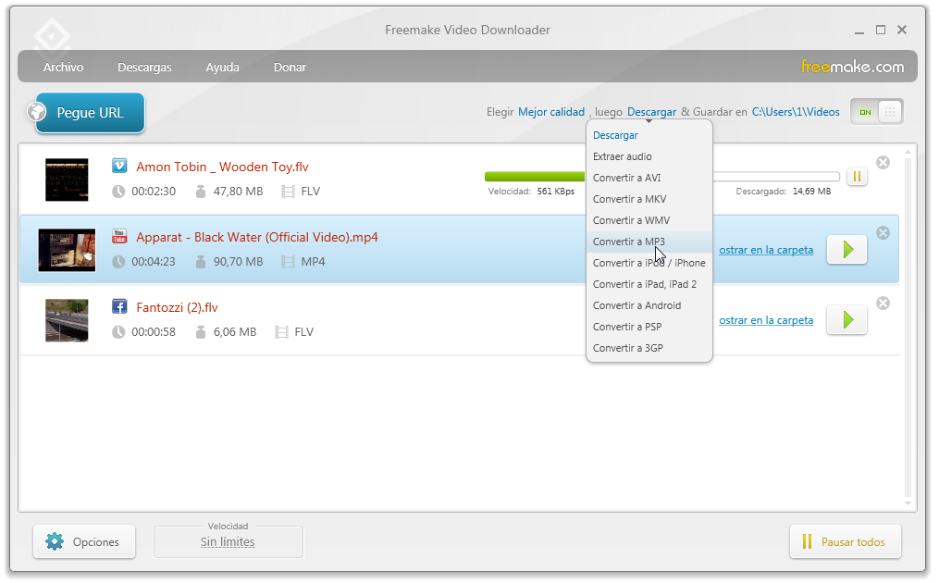Click clock icon next to 00:00:58
This screenshot has width=939, height=583.
(x=118, y=332)
